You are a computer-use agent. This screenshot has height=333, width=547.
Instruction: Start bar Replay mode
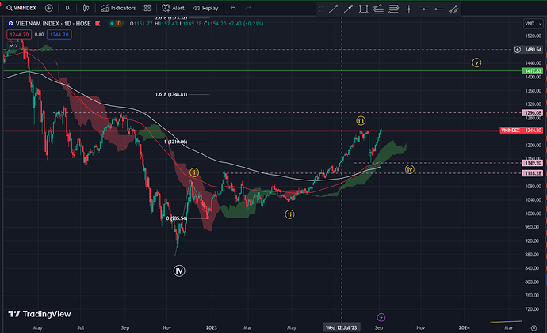pyautogui.click(x=206, y=8)
